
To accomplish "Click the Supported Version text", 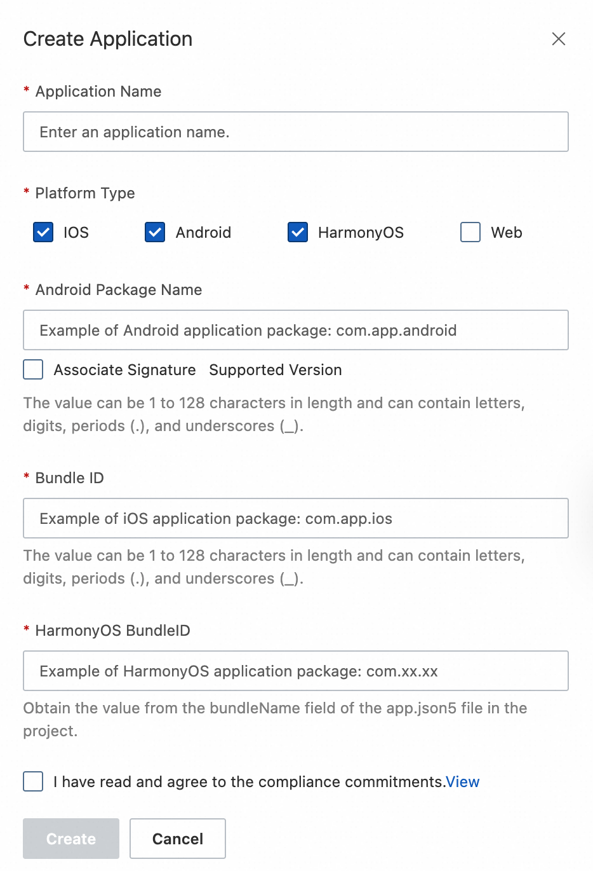I will click(276, 370).
